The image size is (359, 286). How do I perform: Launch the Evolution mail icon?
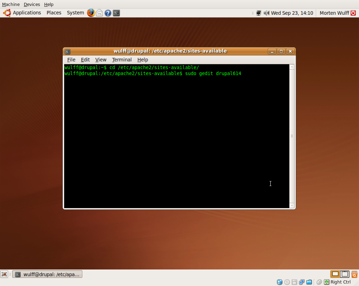click(99, 13)
